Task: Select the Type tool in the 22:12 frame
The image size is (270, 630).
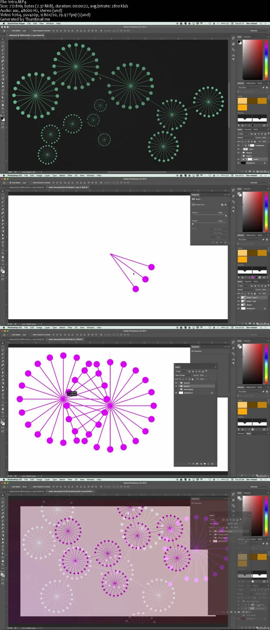Action: click(3, 94)
